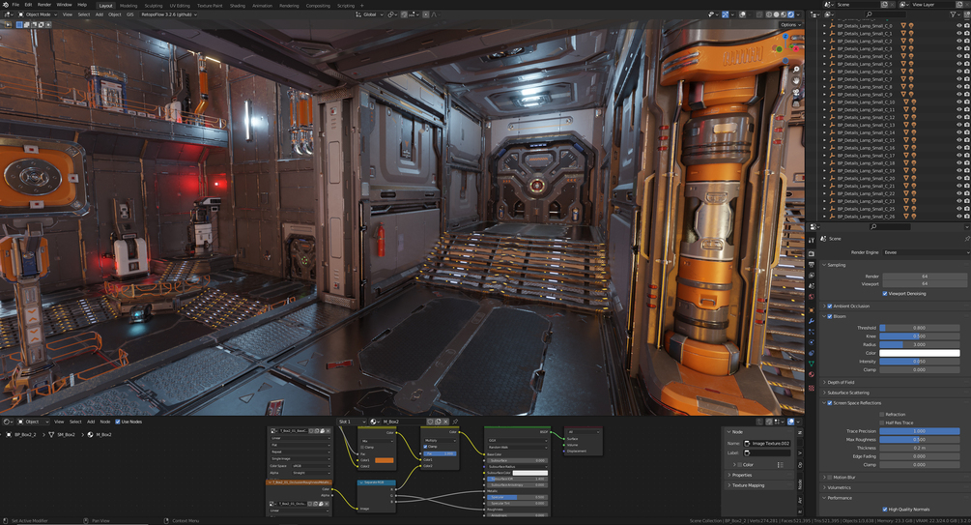Screen dimensions: 971x525
Task: Toggle snapping magnet icon
Action: [404, 15]
